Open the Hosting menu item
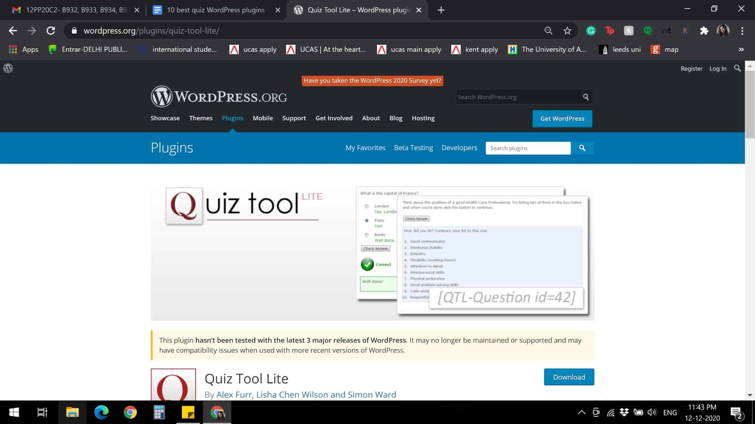The image size is (755, 424). [x=423, y=118]
